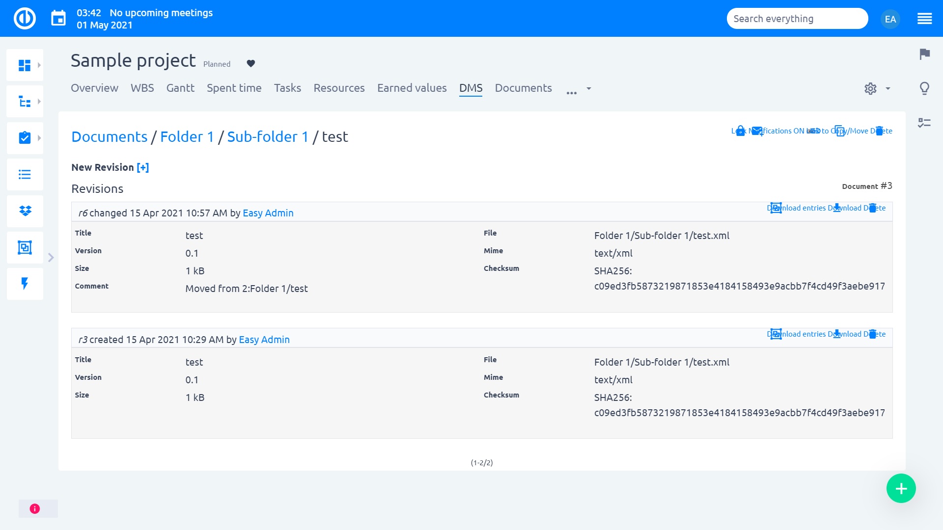
Task: Open the lightbulb icon in right panel
Action: [x=924, y=88]
